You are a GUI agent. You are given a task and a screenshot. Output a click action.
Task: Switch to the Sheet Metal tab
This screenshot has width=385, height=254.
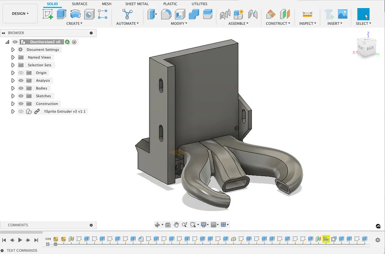click(136, 4)
